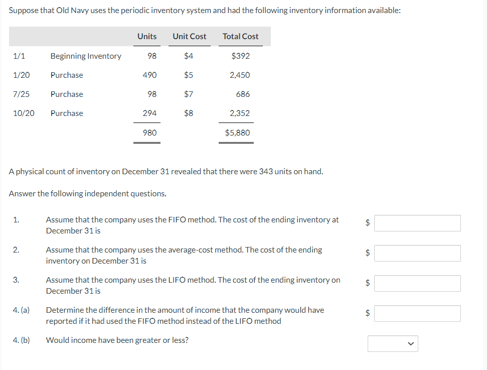Click the FIFO ending inventory answer field
The height and width of the screenshot is (370, 487).
(x=417, y=223)
